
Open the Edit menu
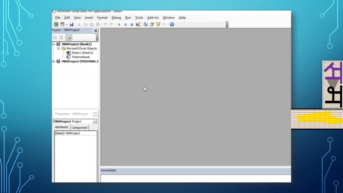[x=67, y=18]
